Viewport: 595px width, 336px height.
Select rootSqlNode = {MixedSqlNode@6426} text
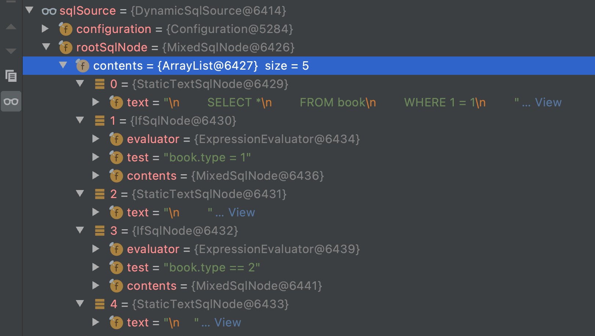(x=186, y=47)
